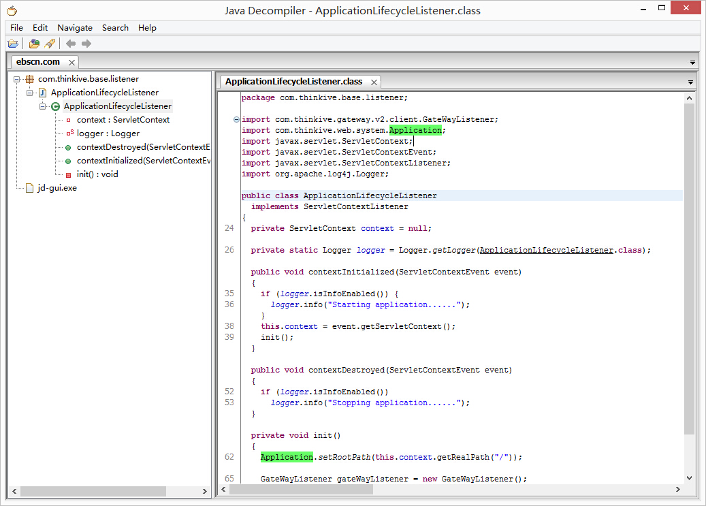The image size is (706, 506).
Task: Click the code panel scroll left arrow
Action: coord(224,490)
